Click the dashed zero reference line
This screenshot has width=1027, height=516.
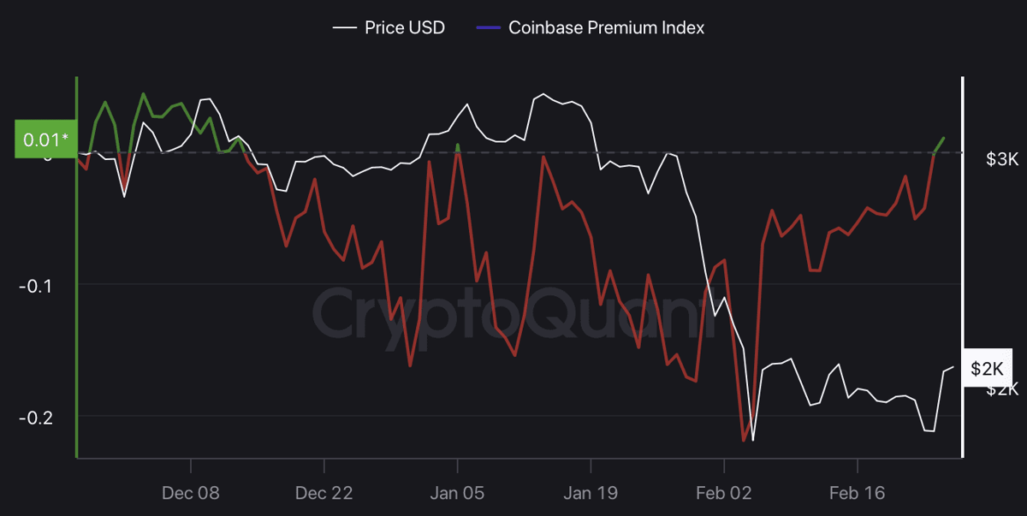(x=519, y=153)
